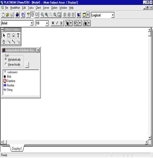Image resolution: width=153 pixels, height=158 pixels.
Task: Select the subtype category tool in Toolbox
Action: point(13,35)
